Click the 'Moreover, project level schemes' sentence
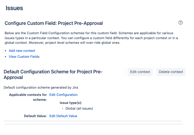The height and width of the screenshot is (135, 194). pos(74,43)
